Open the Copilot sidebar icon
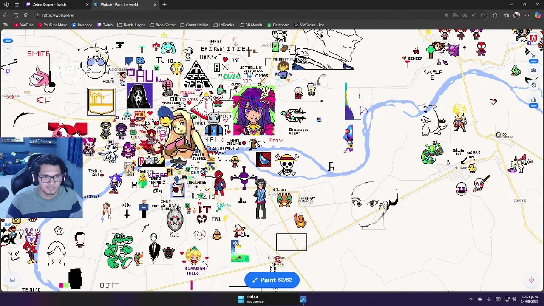This screenshot has width=544, height=306. coord(538,15)
